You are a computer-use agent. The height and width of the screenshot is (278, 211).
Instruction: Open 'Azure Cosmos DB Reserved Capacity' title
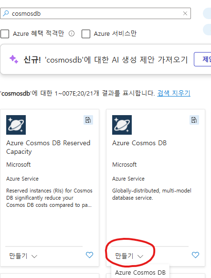coord(48,147)
